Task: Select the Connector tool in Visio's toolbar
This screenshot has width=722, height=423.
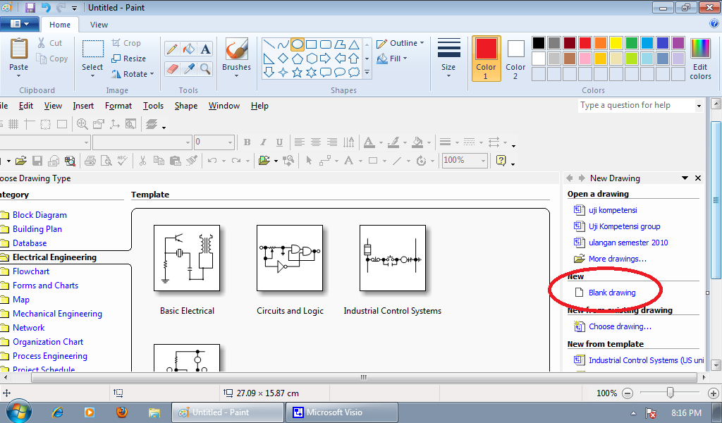Action: tap(324, 160)
